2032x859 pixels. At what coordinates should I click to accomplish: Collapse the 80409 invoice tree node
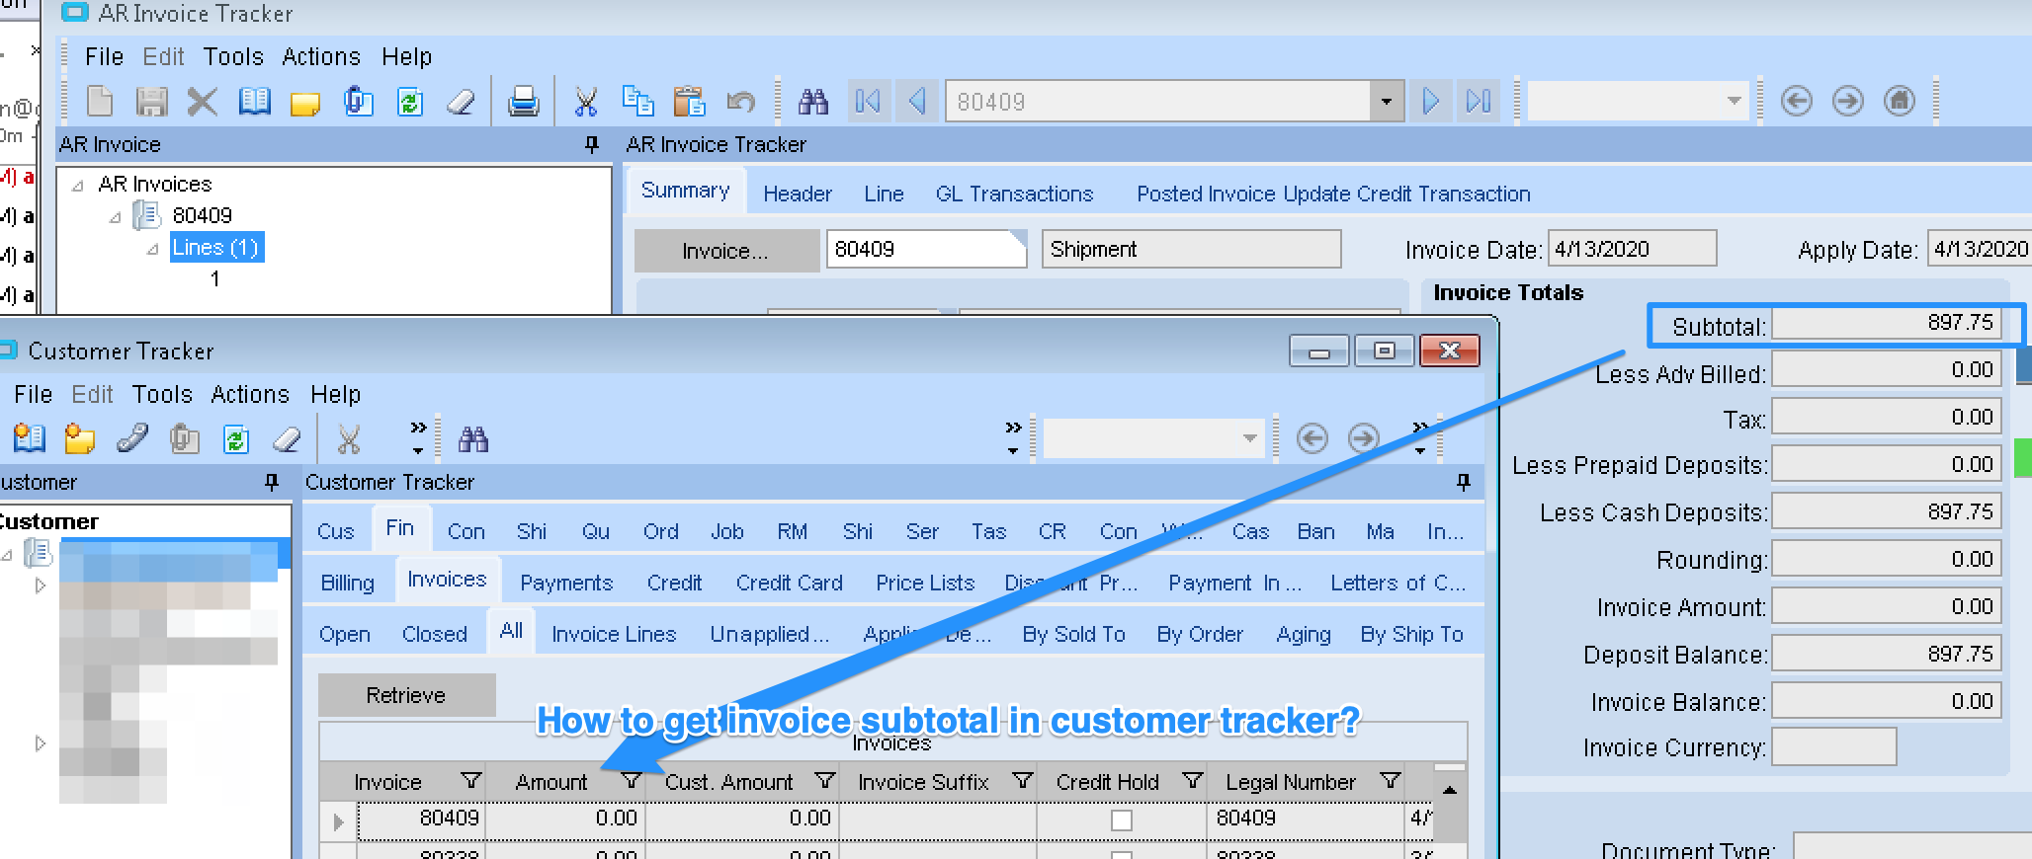click(115, 217)
